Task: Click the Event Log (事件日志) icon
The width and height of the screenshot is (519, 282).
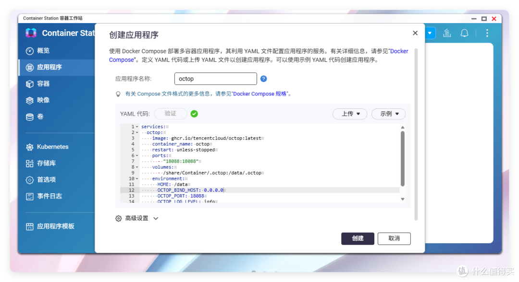Action: coord(30,197)
